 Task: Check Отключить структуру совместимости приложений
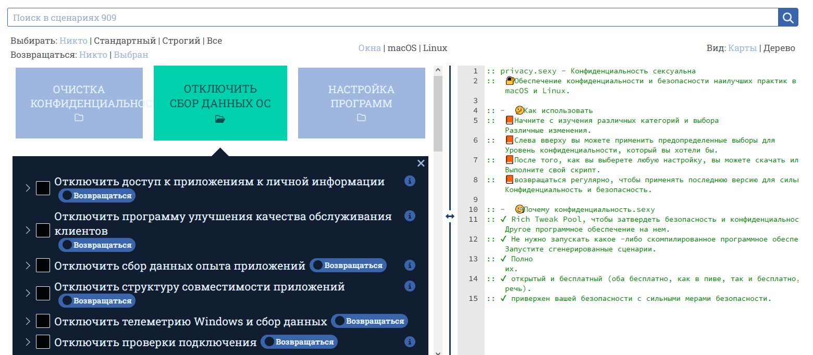43,294
